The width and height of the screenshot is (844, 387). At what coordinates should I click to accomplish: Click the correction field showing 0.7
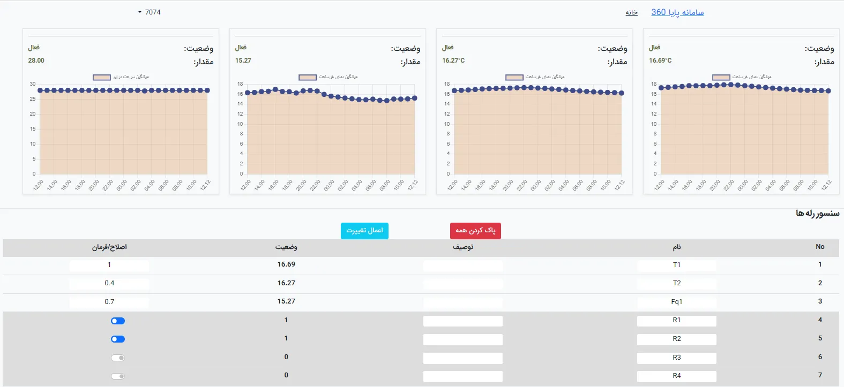(109, 302)
